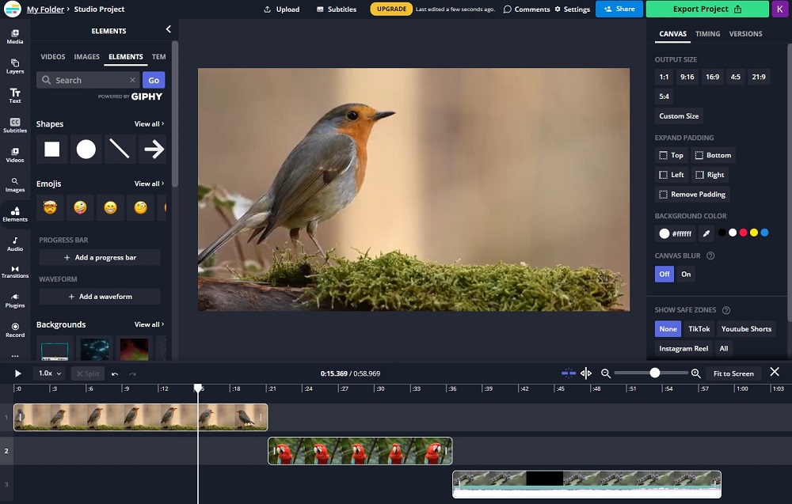
Task: Select the arrow shape under Shapes
Action: [154, 150]
